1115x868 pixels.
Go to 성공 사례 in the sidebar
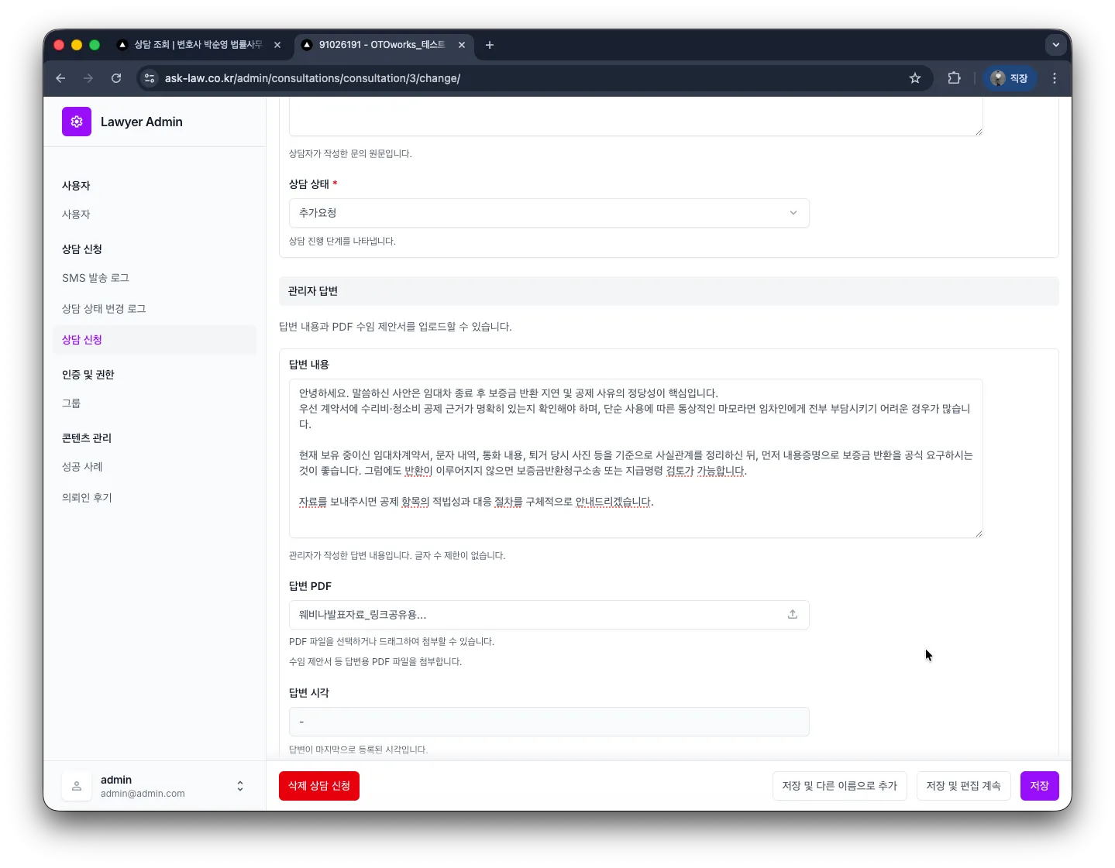pyautogui.click(x=81, y=466)
